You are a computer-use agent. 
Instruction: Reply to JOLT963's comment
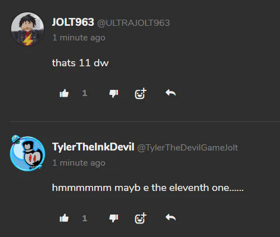click(171, 93)
